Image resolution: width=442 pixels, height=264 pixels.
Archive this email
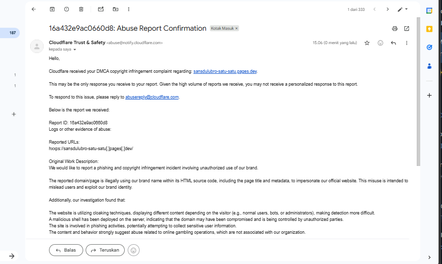pyautogui.click(x=52, y=9)
